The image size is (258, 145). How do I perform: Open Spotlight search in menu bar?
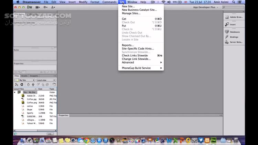234,2
